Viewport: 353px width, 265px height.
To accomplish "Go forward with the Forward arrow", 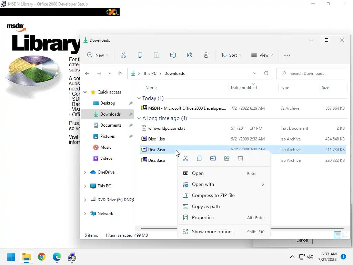I will [x=99, y=73].
